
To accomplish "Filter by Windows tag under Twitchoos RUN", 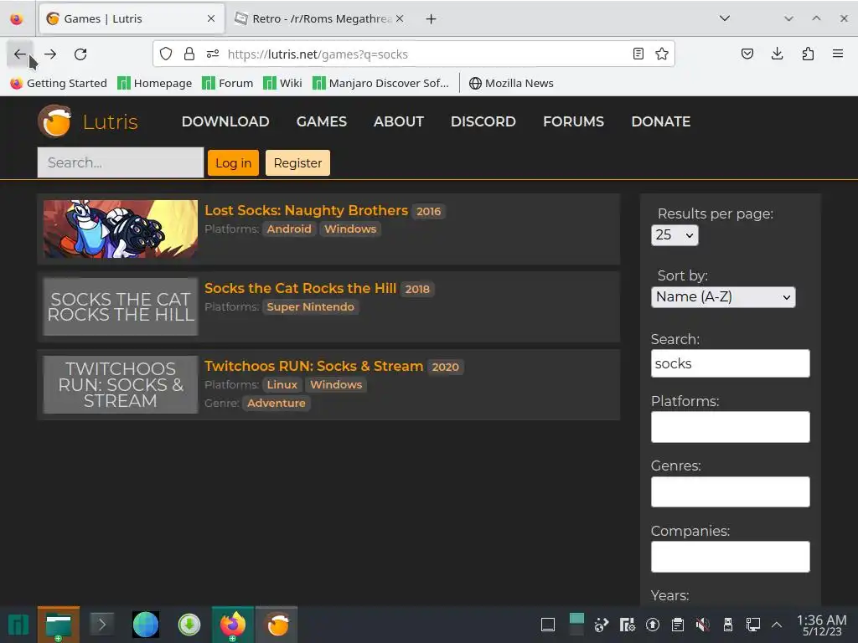I will click(x=336, y=385).
